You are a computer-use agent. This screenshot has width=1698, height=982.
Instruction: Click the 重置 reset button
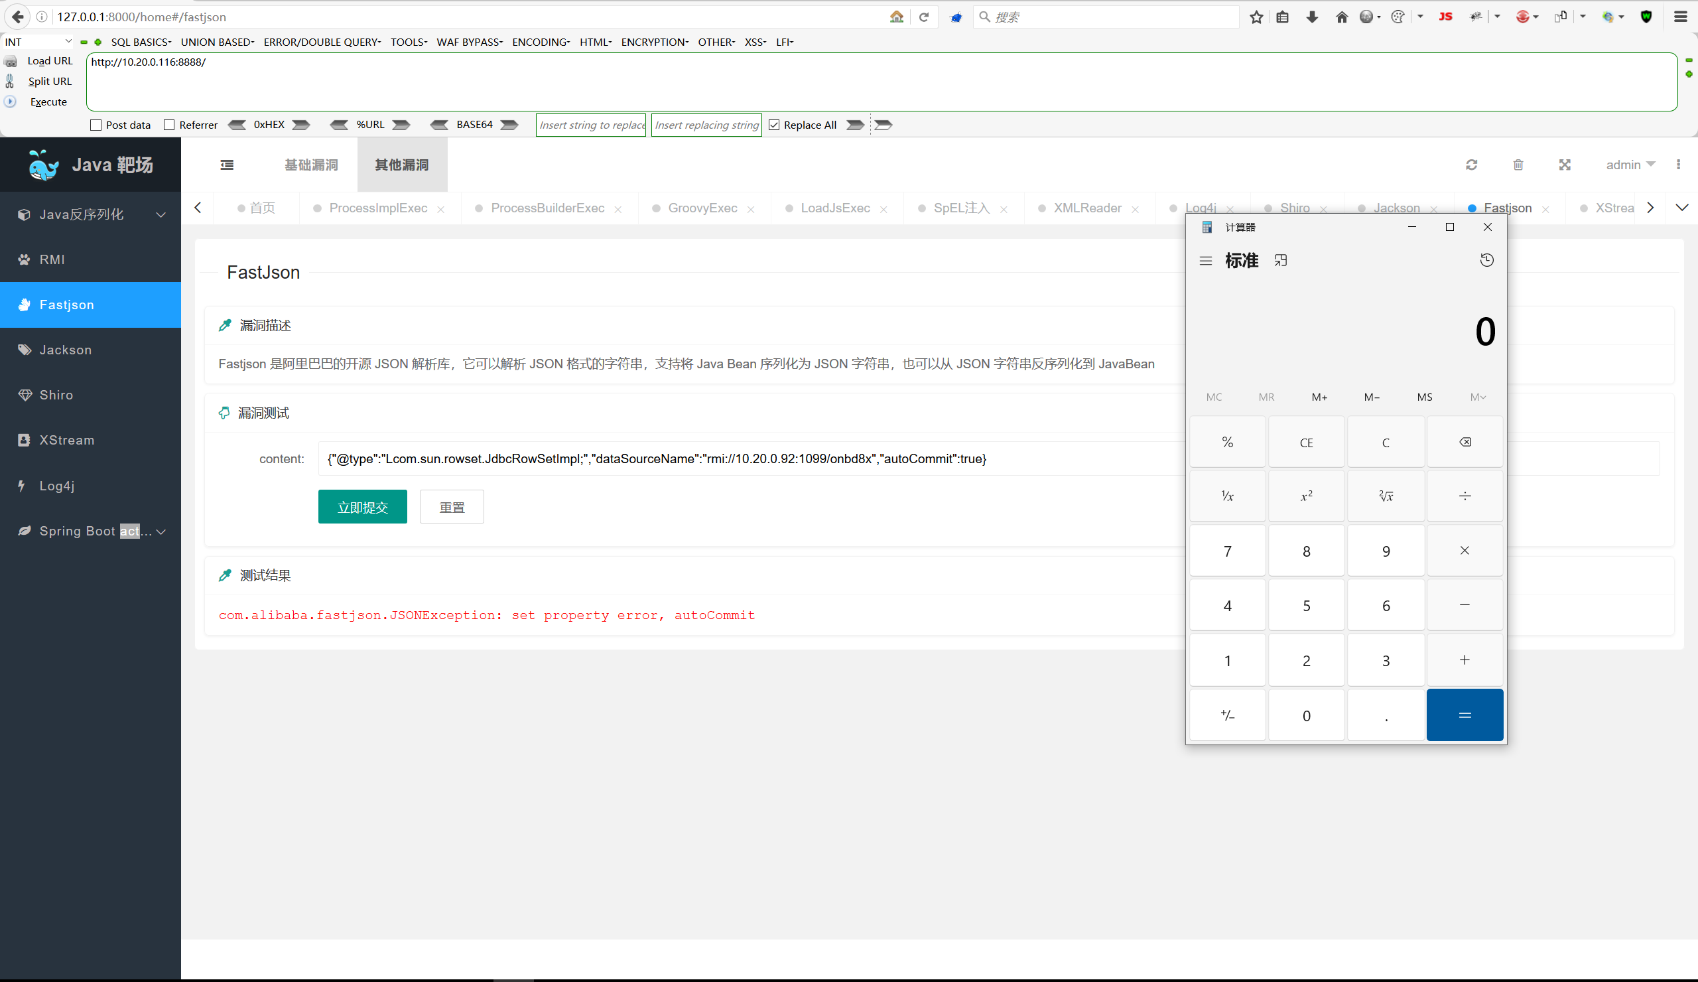pos(452,507)
